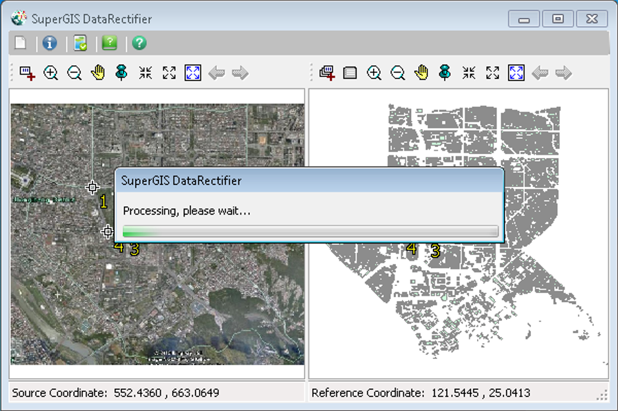Viewport: 618px width, 411px height.
Task: Click control point 1 label on source image
Action: (x=103, y=202)
